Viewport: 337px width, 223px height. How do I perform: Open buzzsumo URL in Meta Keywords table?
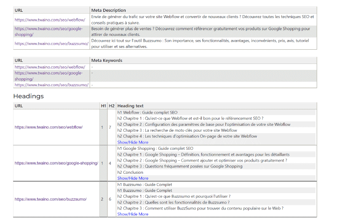pyautogui.click(x=51, y=85)
